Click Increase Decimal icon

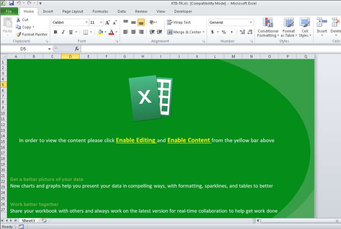click(242, 32)
